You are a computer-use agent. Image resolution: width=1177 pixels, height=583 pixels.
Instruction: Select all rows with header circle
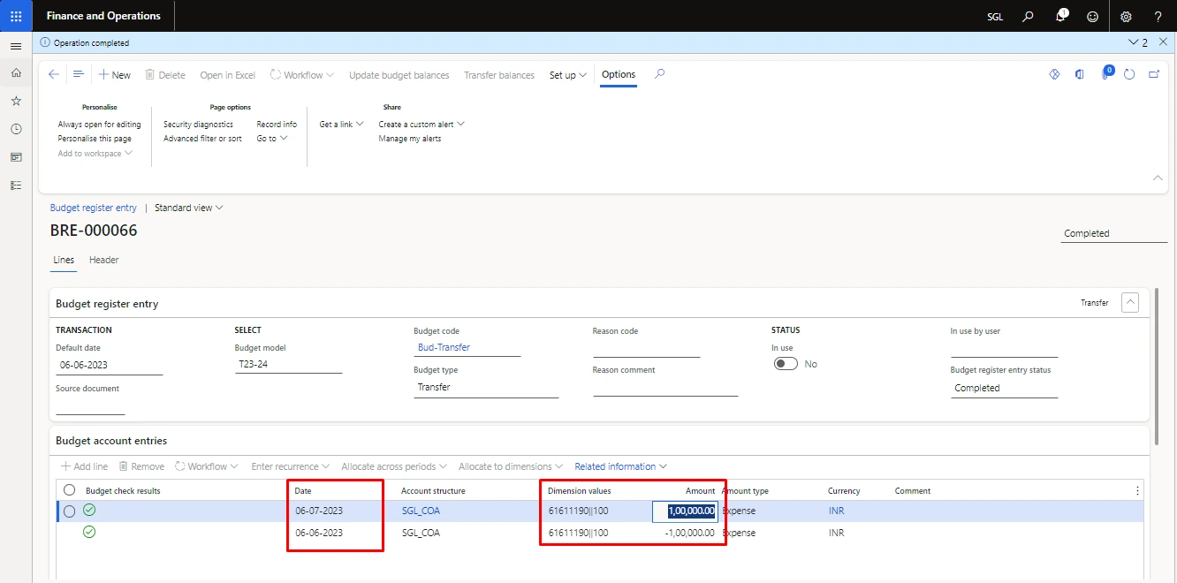[x=70, y=491]
